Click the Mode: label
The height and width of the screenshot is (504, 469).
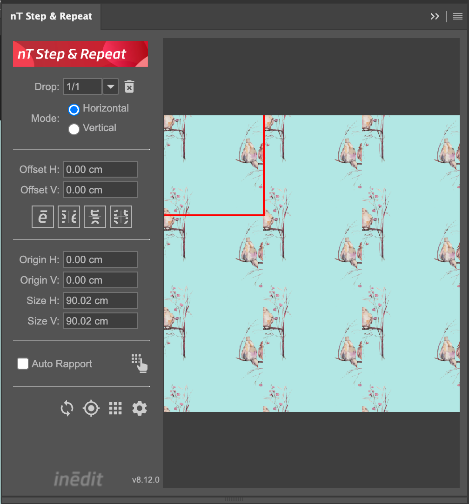45,119
